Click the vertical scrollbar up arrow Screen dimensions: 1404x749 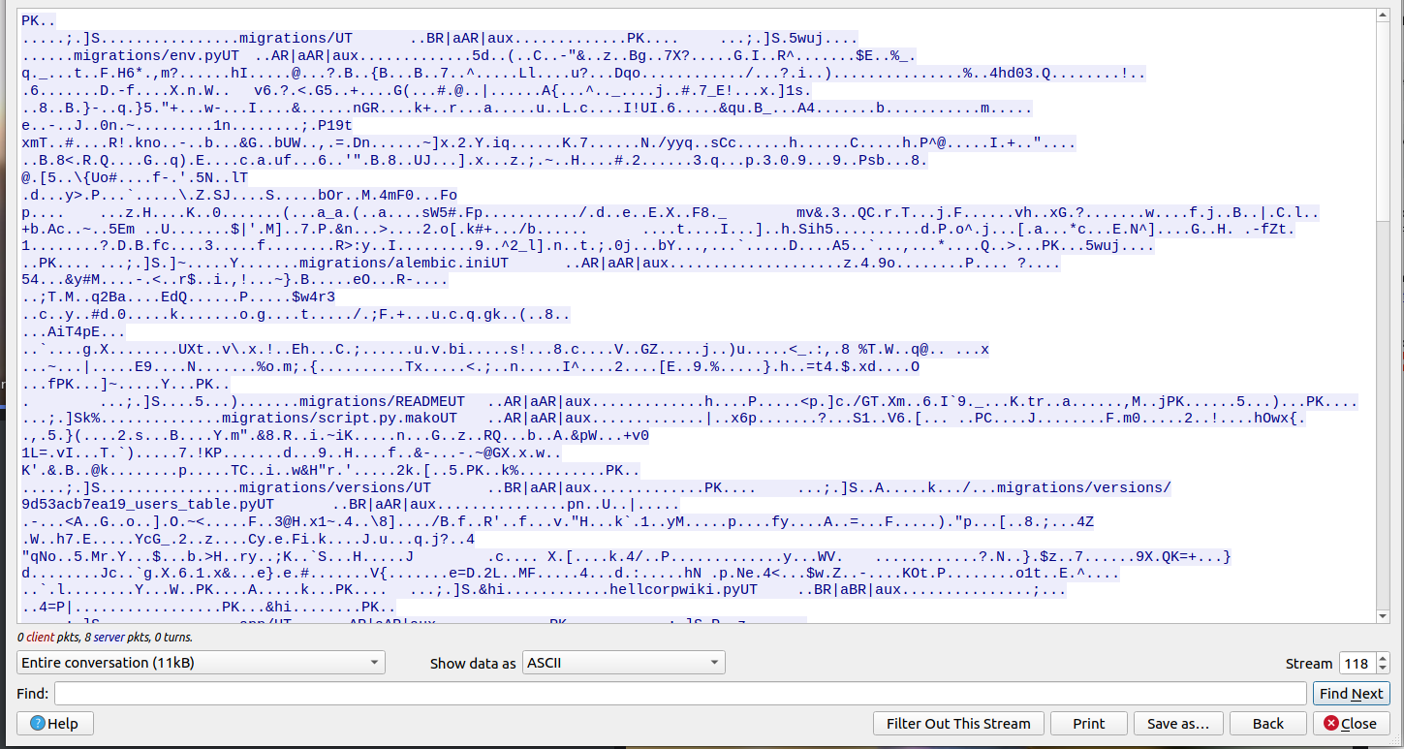click(x=1383, y=16)
